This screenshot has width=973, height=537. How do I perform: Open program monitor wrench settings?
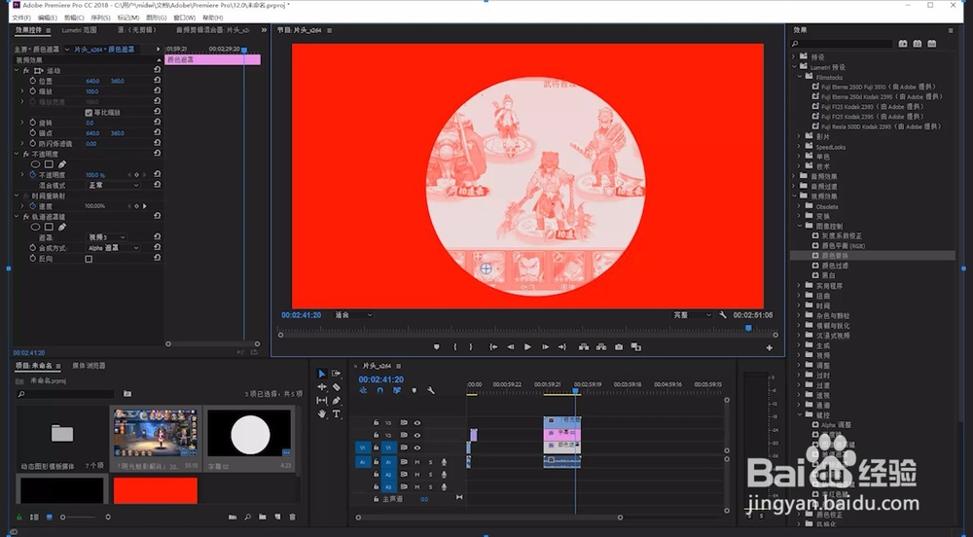tap(723, 315)
